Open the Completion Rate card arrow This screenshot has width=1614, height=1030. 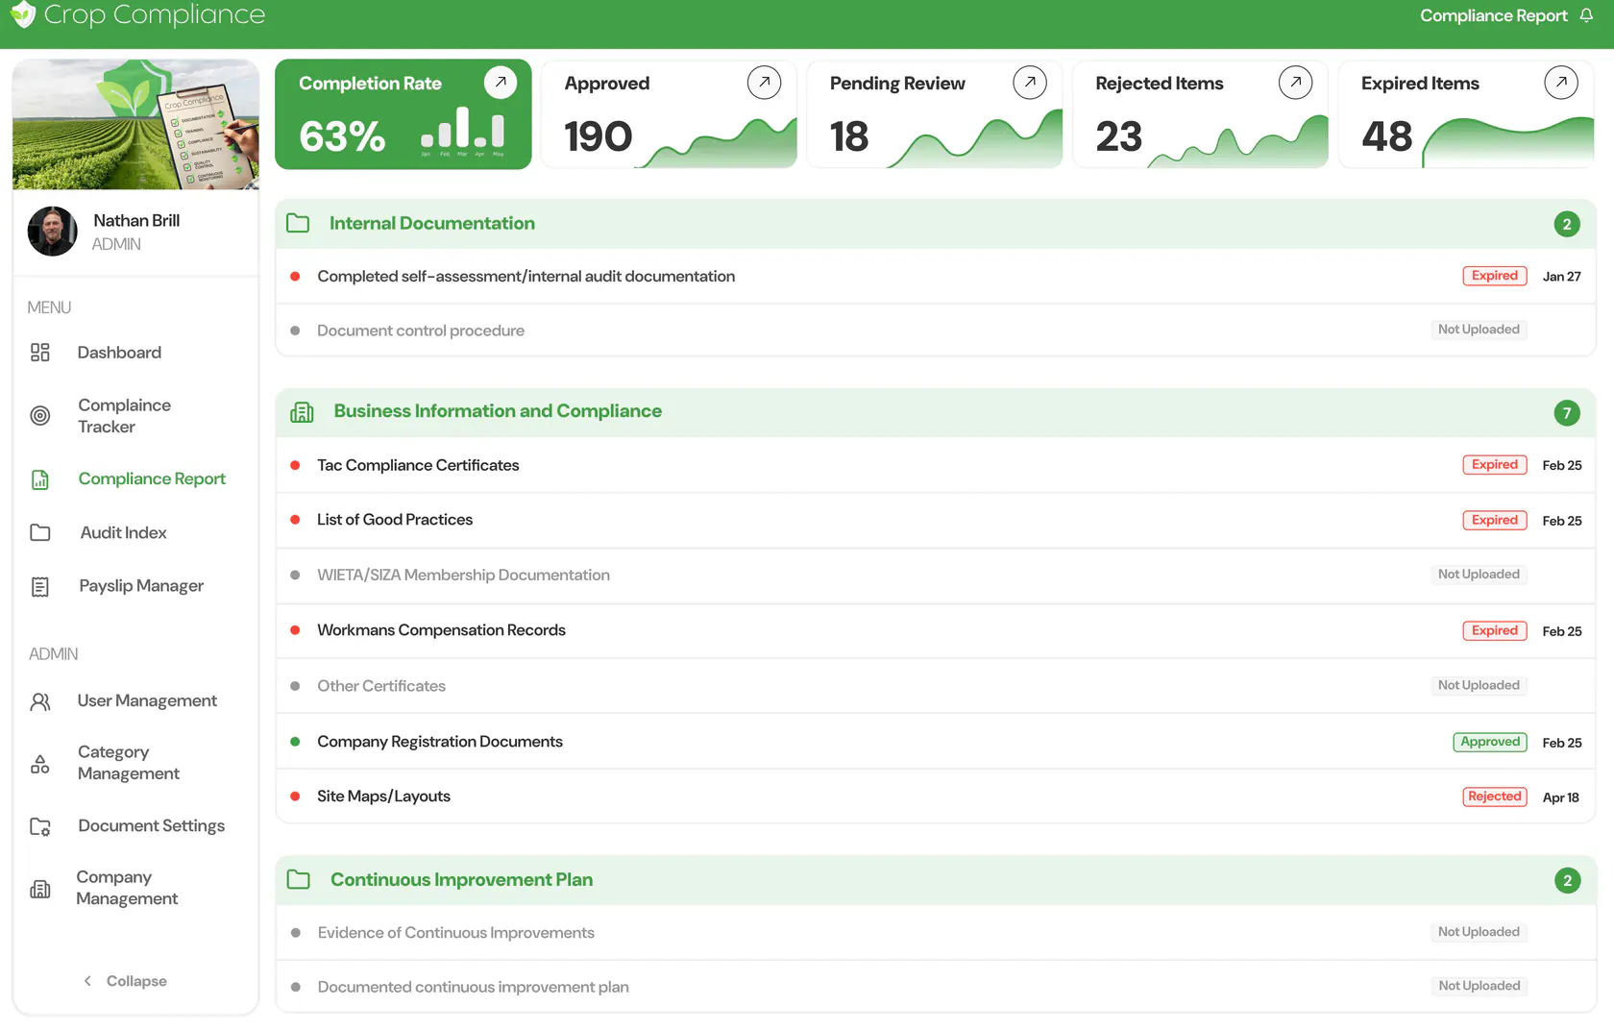(500, 83)
